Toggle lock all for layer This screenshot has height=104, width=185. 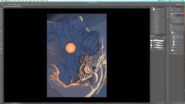tap(177, 30)
